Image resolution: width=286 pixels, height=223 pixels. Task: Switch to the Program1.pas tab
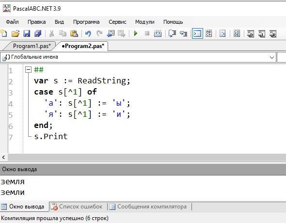[x=32, y=46]
